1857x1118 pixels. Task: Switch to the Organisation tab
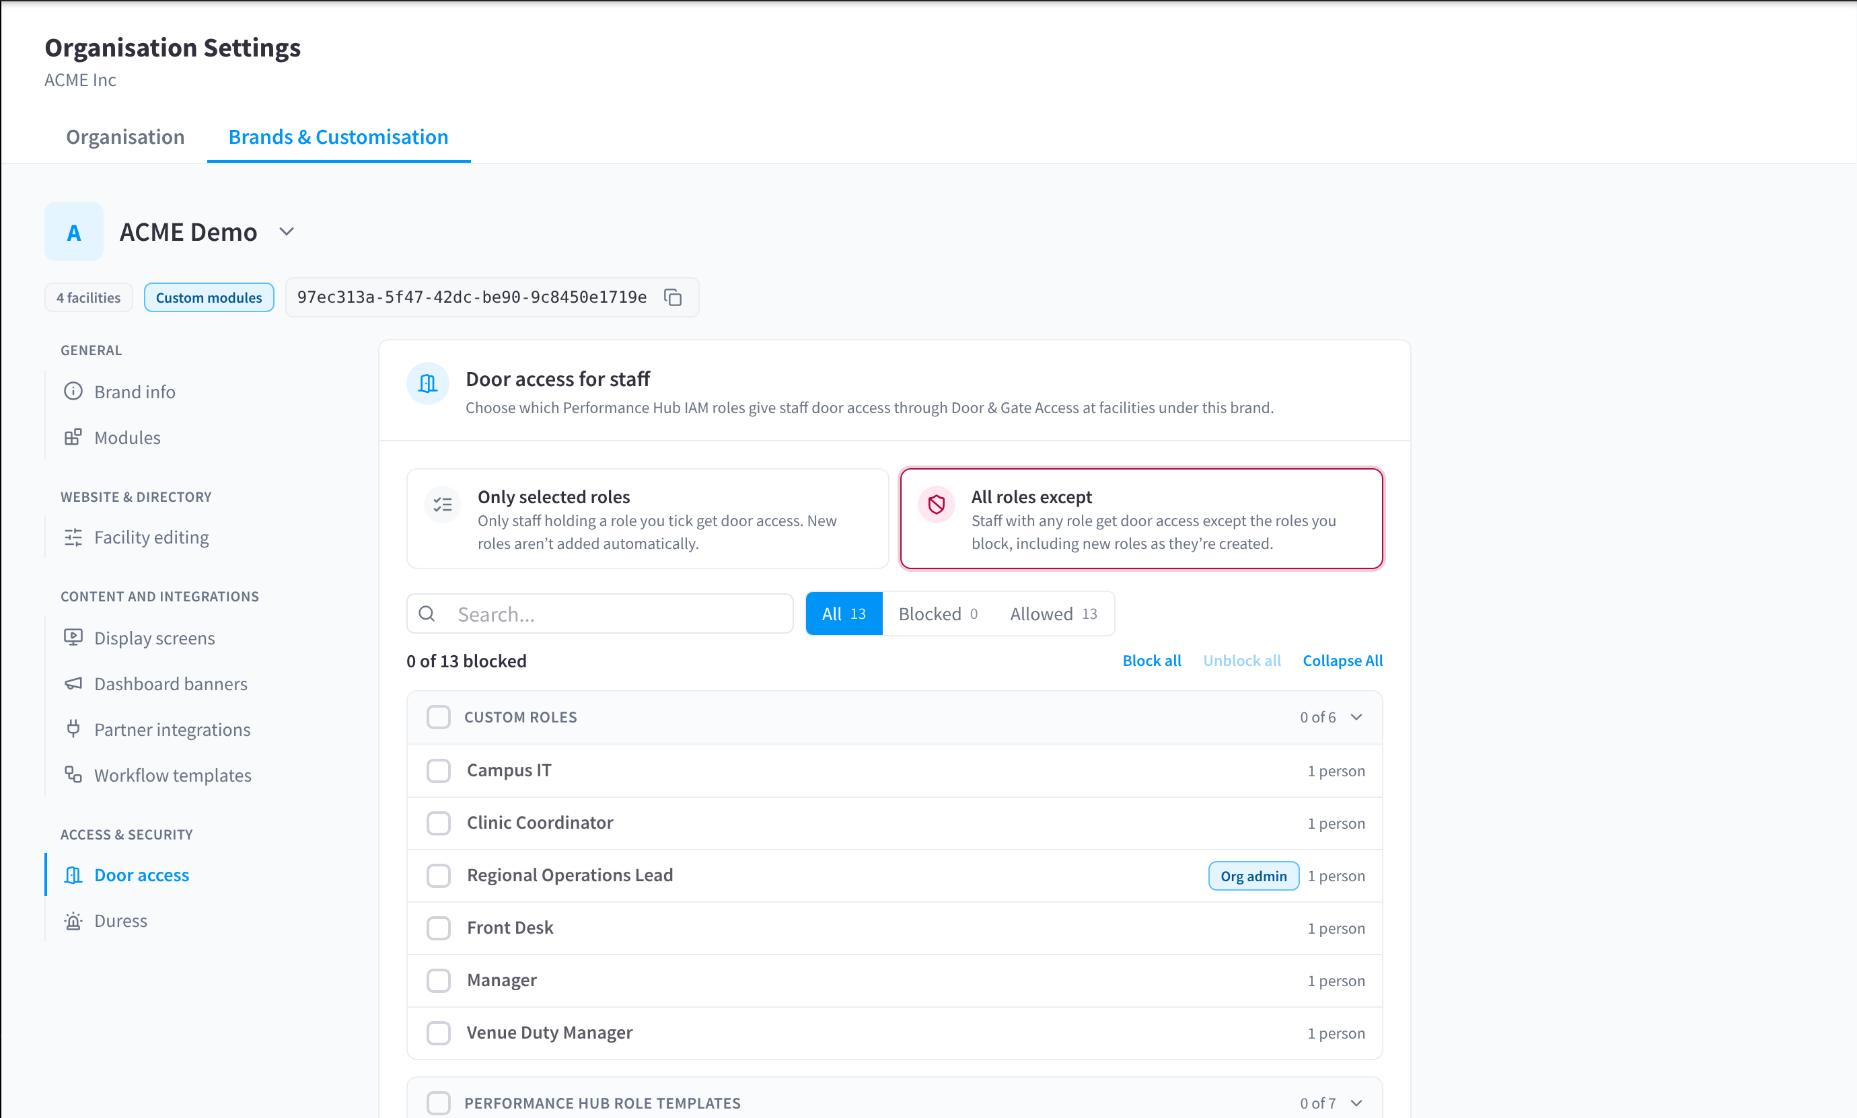[x=125, y=137]
